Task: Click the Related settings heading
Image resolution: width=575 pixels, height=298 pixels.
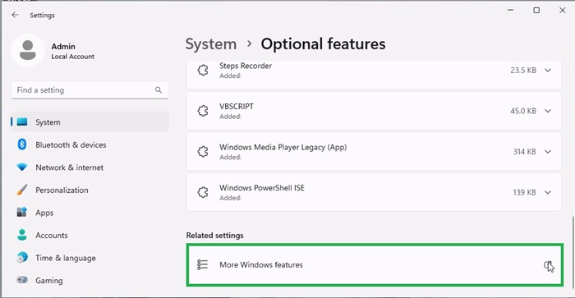Action: [x=215, y=236]
